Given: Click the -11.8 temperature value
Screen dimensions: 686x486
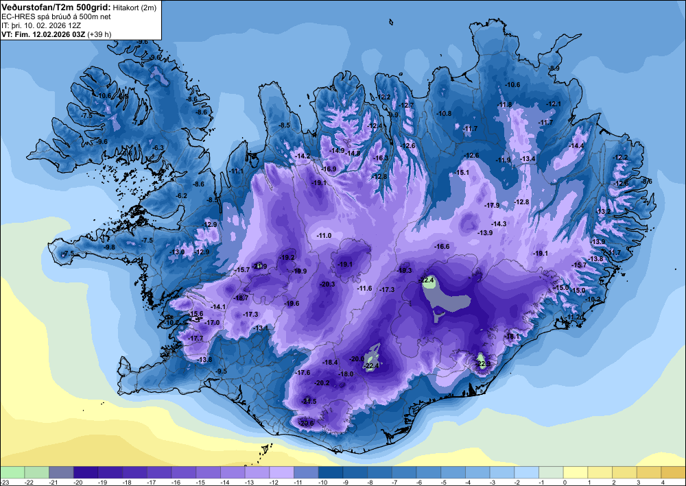Looking at the screenshot, I should (504, 104).
